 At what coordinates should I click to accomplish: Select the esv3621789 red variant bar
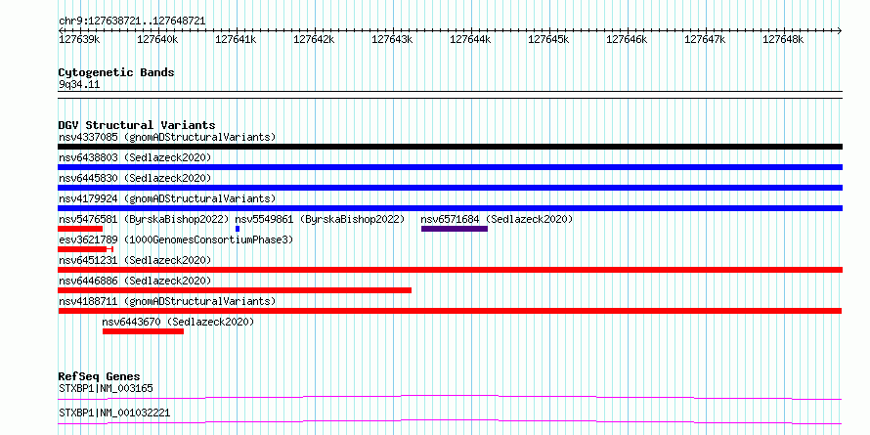coord(85,249)
